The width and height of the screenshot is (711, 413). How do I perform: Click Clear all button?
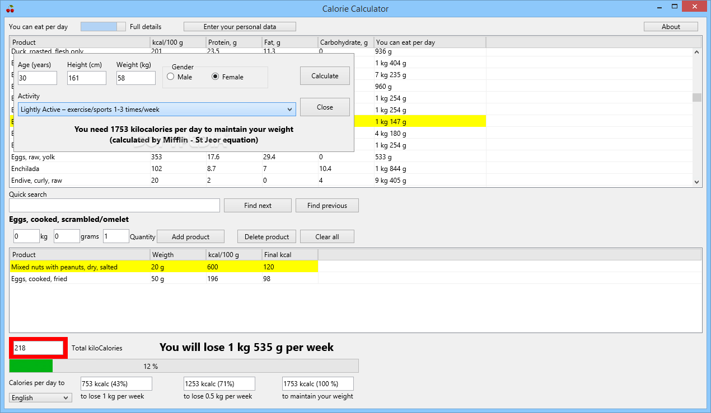pyautogui.click(x=327, y=236)
